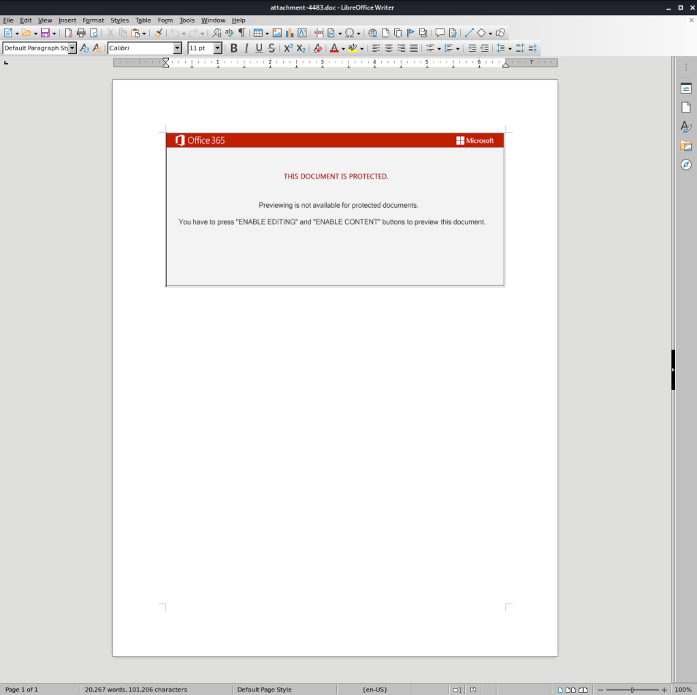
Task: Open the sidebar Navigator panel icon
Action: pyautogui.click(x=686, y=165)
